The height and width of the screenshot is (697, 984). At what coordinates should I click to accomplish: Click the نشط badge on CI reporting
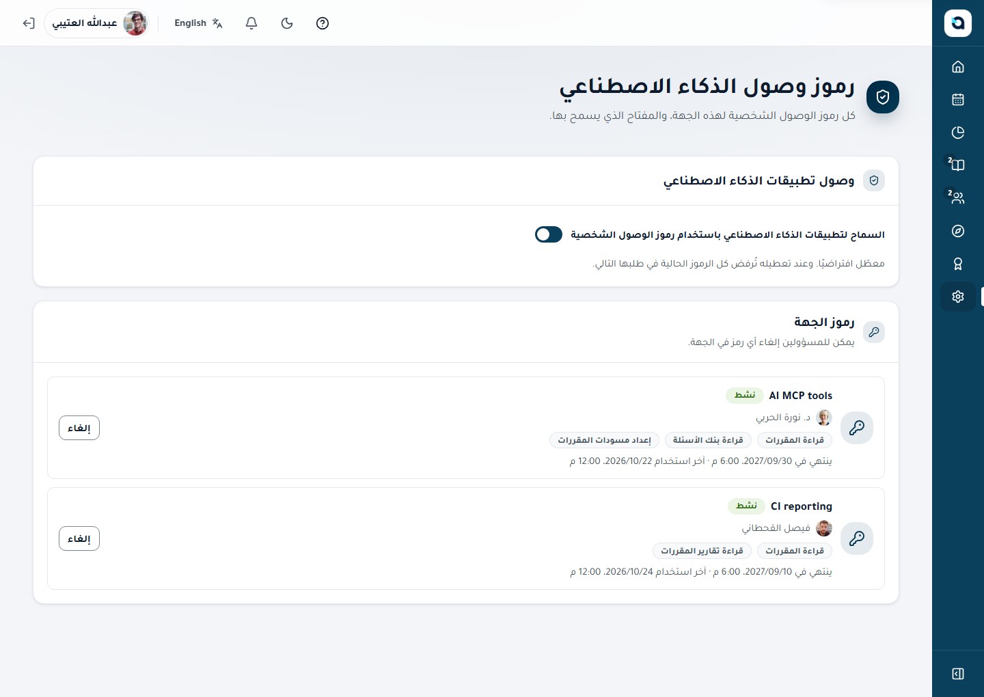tap(746, 506)
